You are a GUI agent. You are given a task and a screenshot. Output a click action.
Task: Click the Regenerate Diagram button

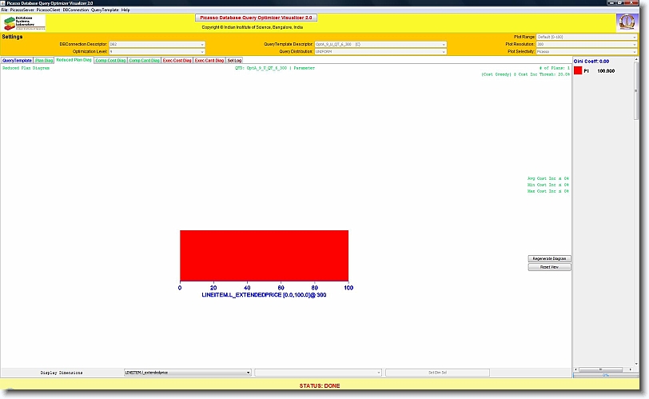point(549,259)
